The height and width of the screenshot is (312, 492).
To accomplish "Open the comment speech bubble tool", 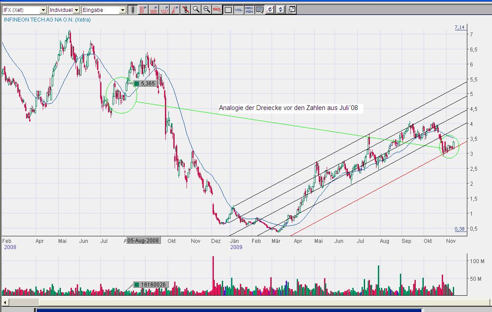I will tap(260, 10).
